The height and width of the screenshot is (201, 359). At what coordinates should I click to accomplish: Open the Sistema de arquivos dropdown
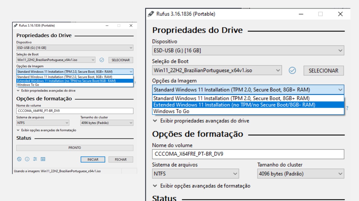coord(195,174)
